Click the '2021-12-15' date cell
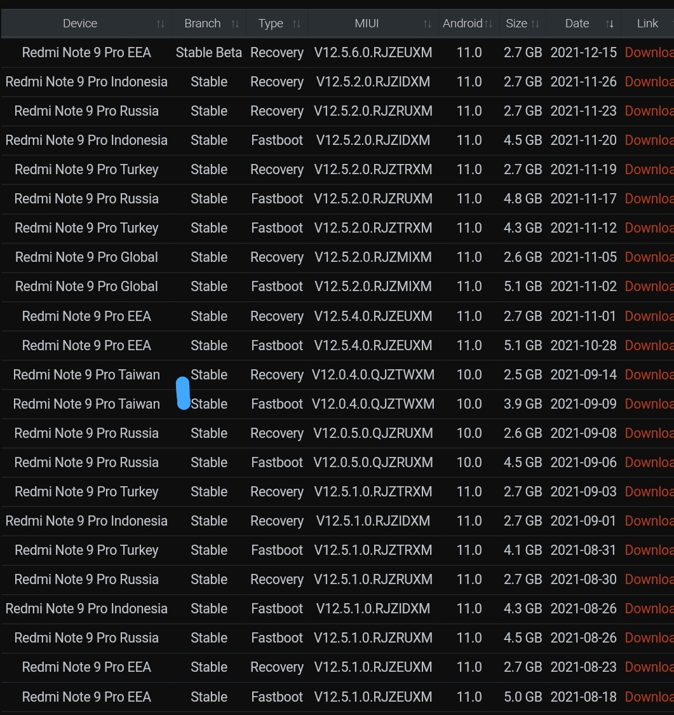Screen dimensions: 674x715 [x=583, y=53]
